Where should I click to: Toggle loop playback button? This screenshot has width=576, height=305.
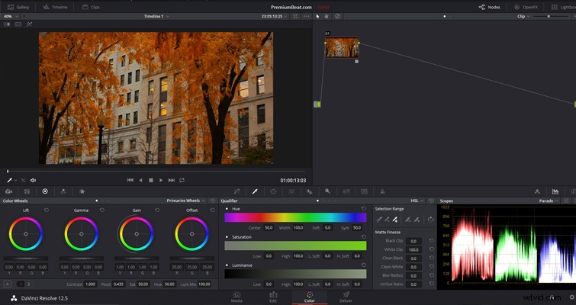[x=182, y=180]
